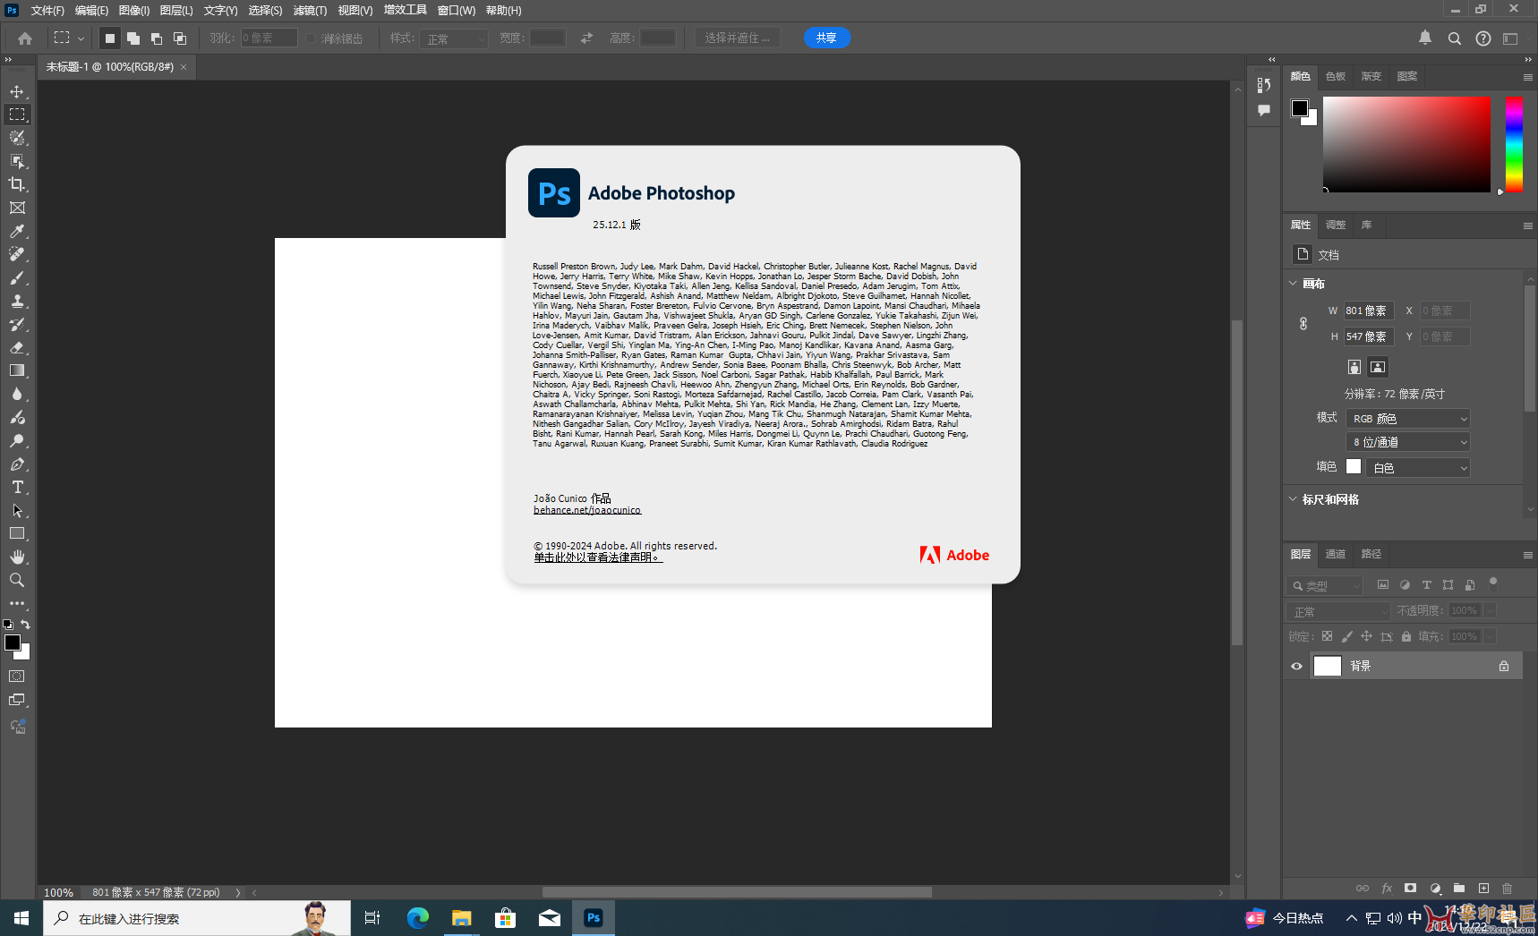The height and width of the screenshot is (936, 1538).
Task: Swap width and height button in options bar
Action: tap(586, 38)
